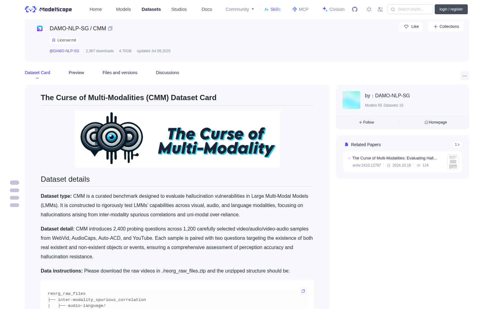Follow the DAMO-NLP-SG organization
This screenshot has width=494, height=309.
point(366,122)
